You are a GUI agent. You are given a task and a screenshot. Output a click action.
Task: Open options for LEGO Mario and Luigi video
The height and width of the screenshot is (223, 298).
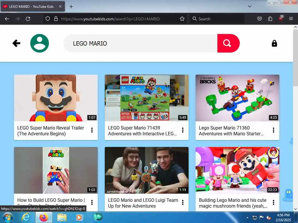[x=183, y=202]
